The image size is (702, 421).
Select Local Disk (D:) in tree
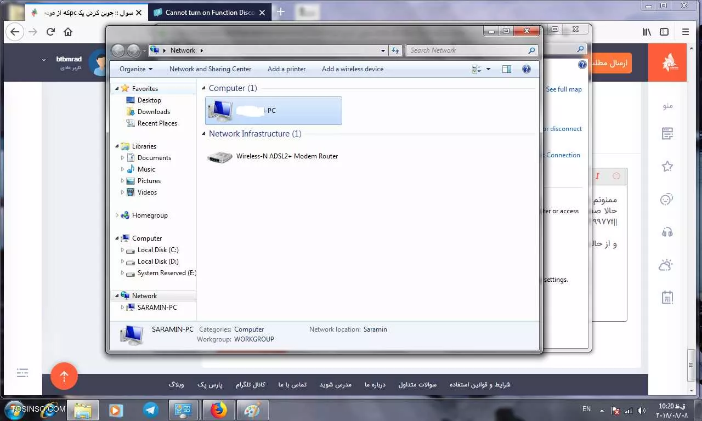(x=158, y=261)
